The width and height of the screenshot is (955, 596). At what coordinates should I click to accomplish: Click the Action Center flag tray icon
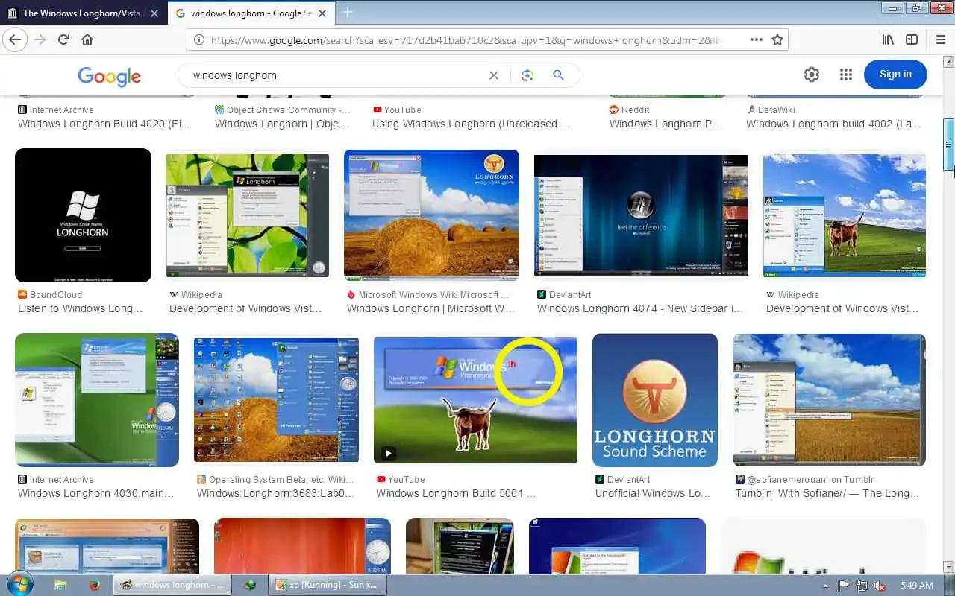pos(844,586)
